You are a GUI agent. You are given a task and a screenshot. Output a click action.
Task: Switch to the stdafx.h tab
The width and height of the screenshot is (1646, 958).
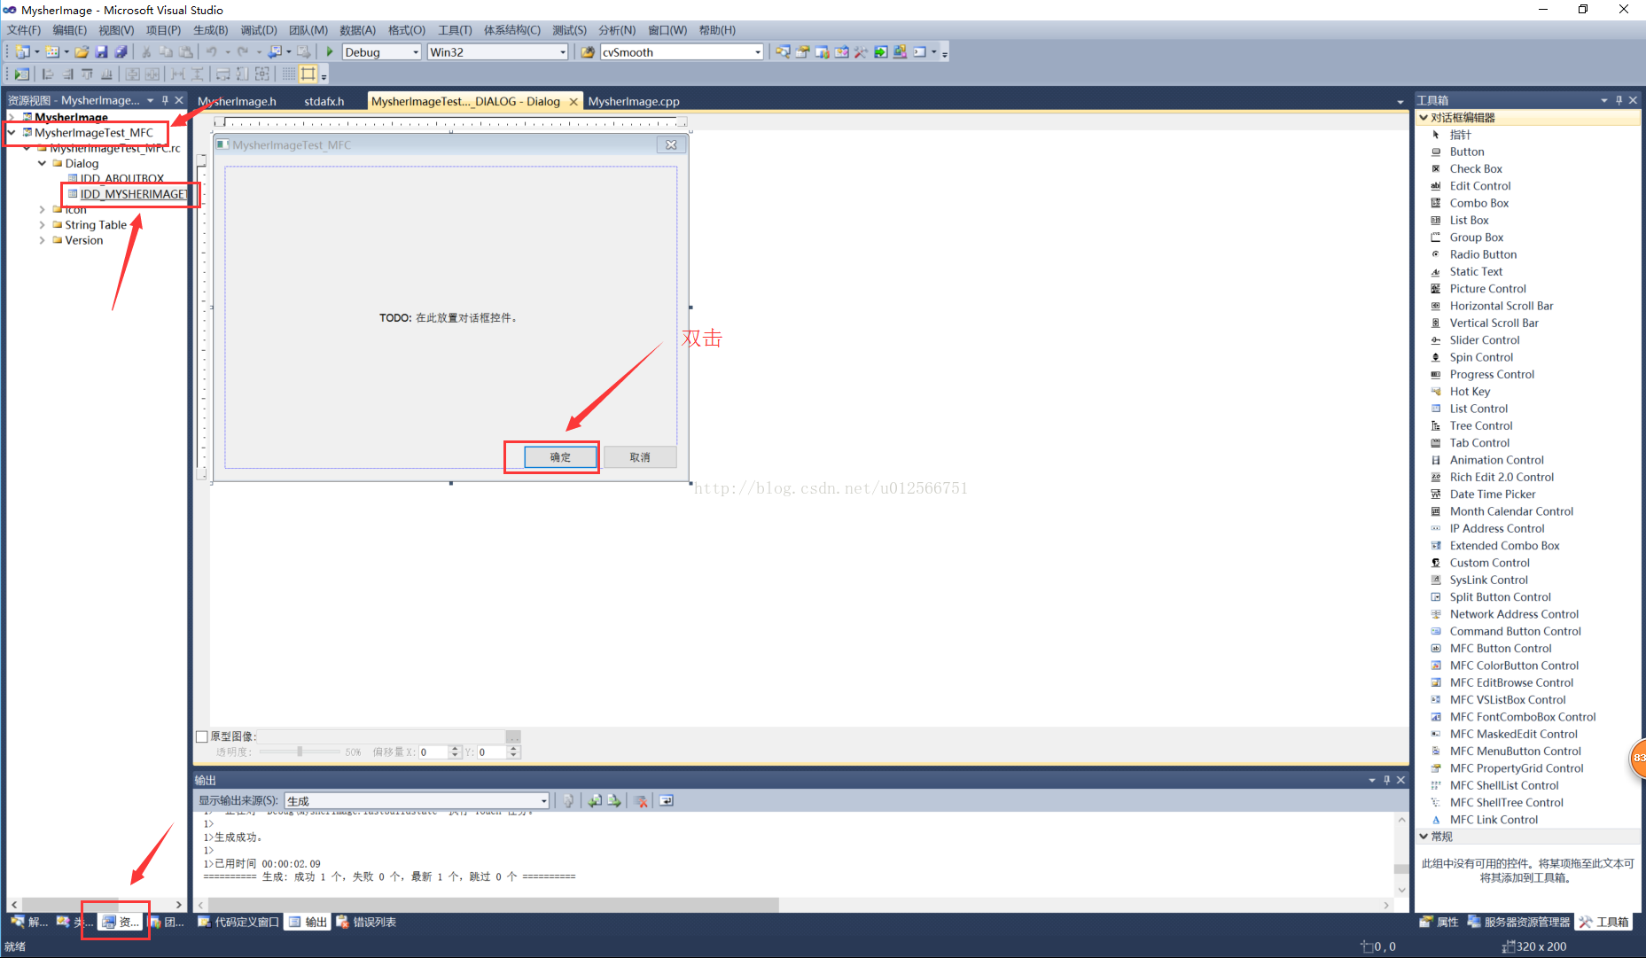coord(324,101)
